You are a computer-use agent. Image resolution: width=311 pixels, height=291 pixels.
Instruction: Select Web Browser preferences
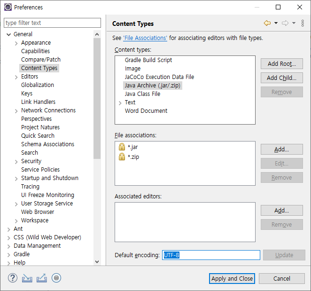pyautogui.click(x=38, y=212)
